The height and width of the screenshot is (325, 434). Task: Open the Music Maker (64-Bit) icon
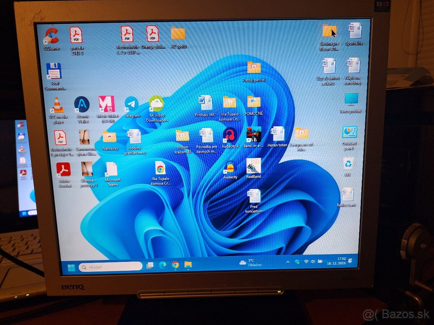[x=107, y=104]
